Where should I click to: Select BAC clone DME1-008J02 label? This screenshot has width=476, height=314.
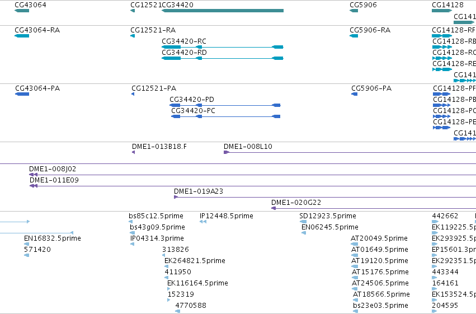coord(53,169)
